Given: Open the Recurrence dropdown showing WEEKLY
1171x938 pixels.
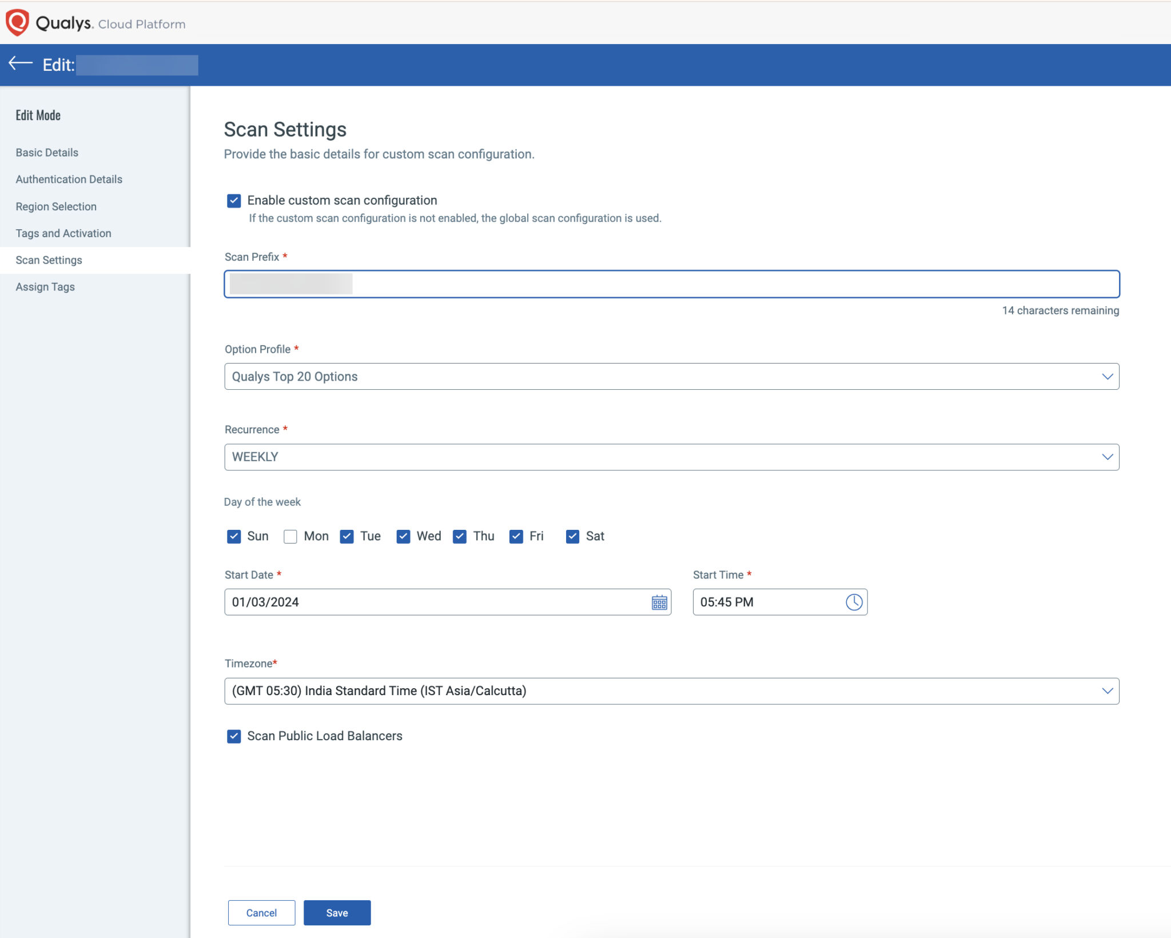Looking at the screenshot, I should (671, 457).
